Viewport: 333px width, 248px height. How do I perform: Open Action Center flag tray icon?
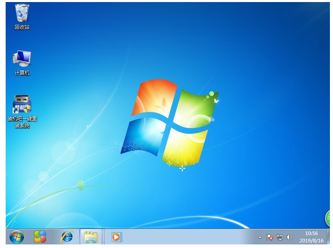[x=269, y=237]
